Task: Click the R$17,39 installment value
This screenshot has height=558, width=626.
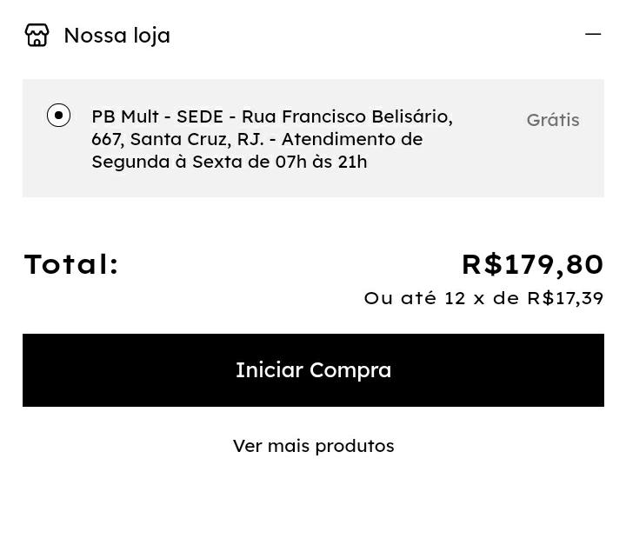Action: coord(565,298)
